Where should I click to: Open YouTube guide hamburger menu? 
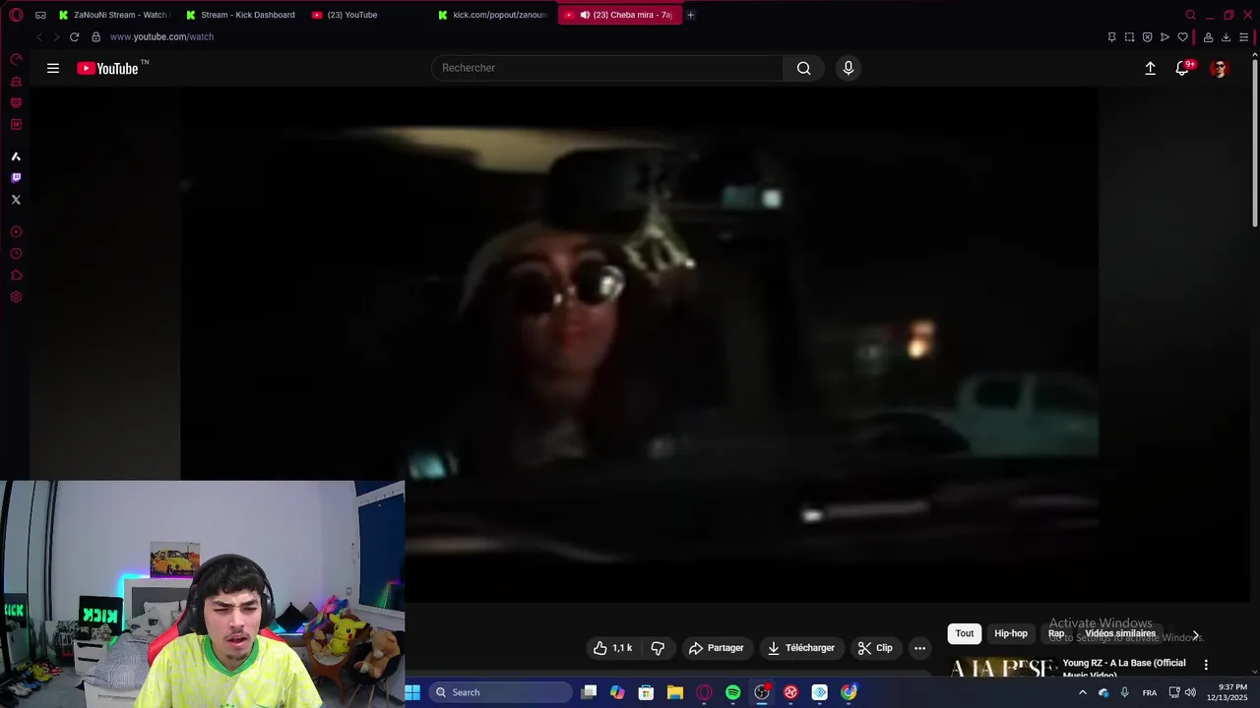[x=53, y=68]
